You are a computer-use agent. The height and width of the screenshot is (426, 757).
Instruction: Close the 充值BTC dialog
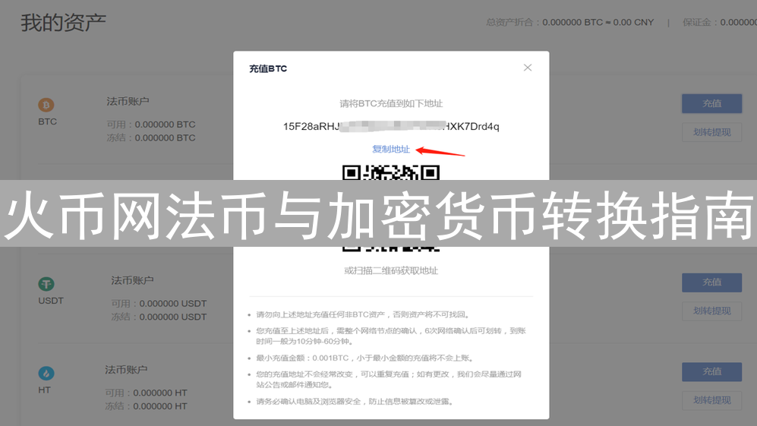(x=528, y=68)
